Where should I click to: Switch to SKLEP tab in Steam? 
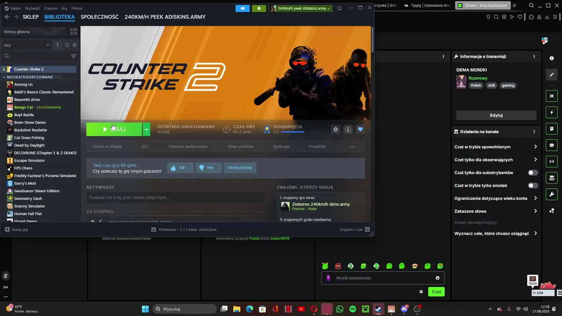31,17
